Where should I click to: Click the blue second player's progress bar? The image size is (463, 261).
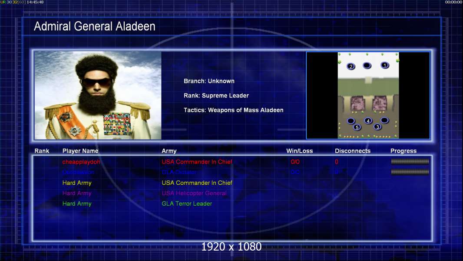410,172
